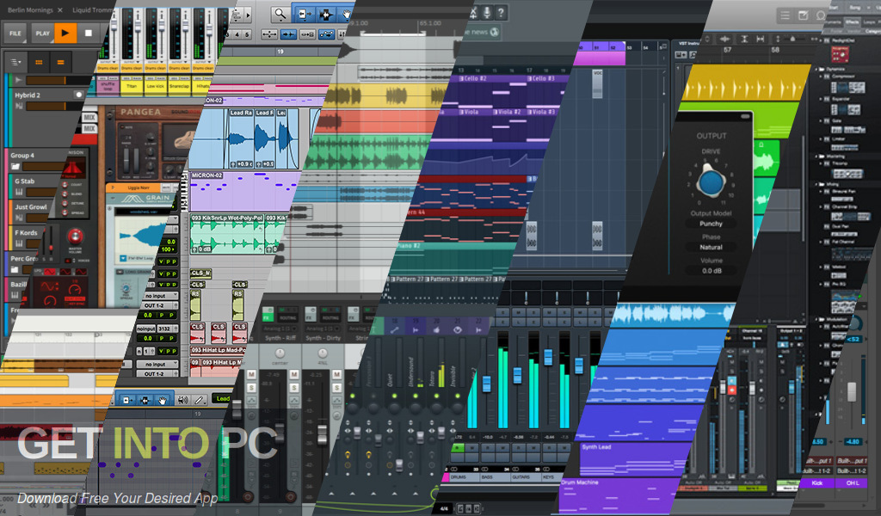The image size is (881, 516).
Task: Open ROUTING for the Synth - Riff channel
Action: 287,318
